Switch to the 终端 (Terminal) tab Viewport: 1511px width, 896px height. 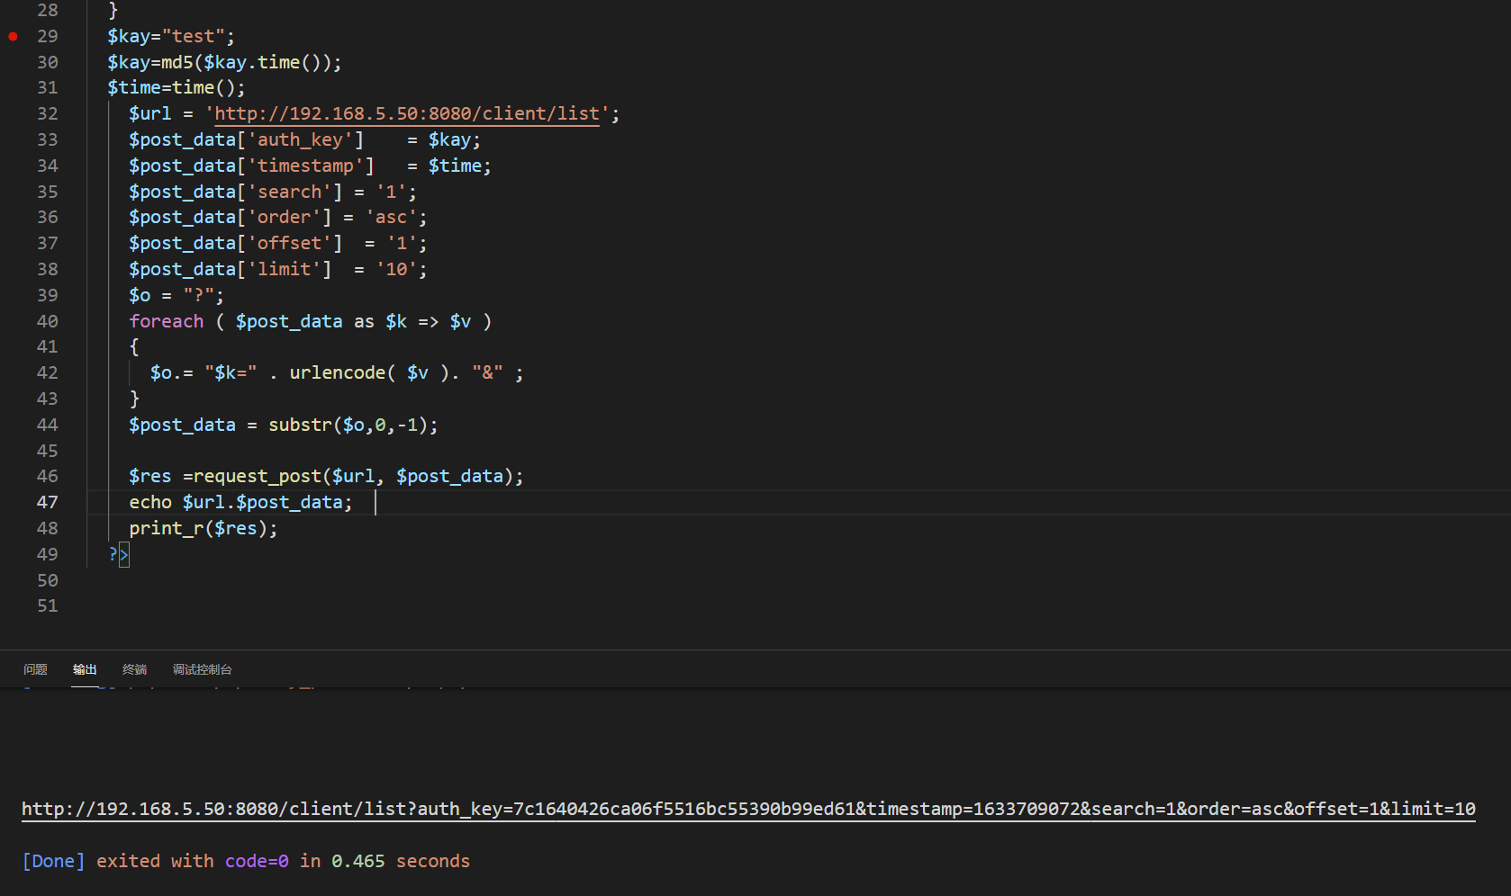[133, 669]
